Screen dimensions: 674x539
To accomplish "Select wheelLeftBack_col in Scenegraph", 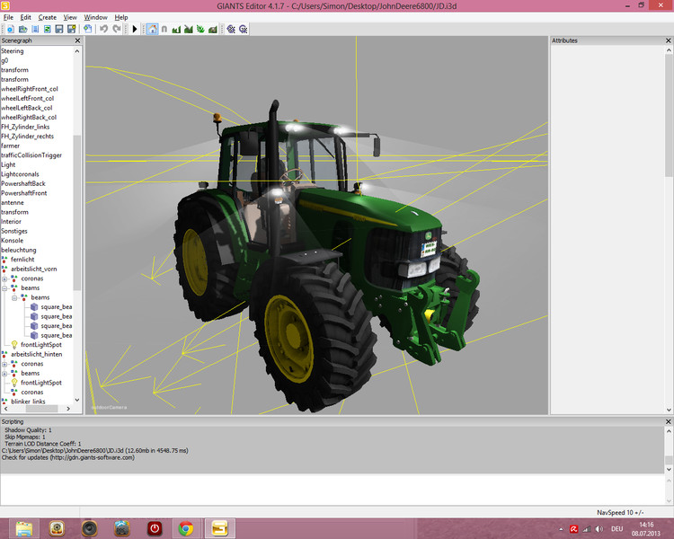I will point(27,108).
